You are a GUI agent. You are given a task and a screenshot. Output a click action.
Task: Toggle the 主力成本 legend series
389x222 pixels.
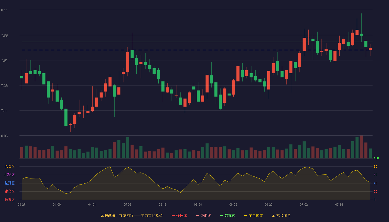click(253, 215)
